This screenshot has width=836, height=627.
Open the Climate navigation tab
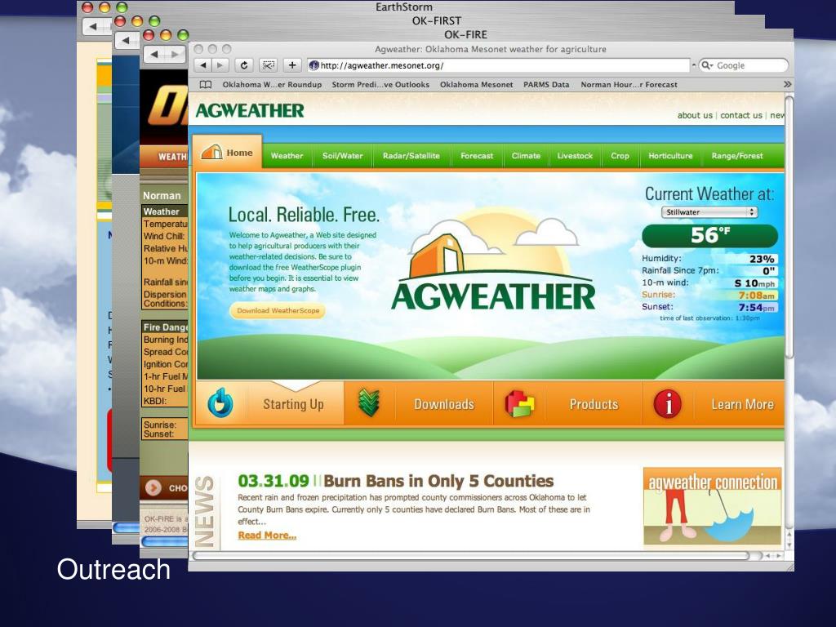tap(526, 156)
